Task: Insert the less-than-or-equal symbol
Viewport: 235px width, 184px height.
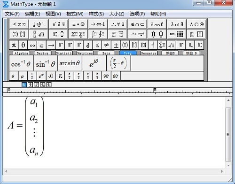Action: pyautogui.click(x=97, y=45)
